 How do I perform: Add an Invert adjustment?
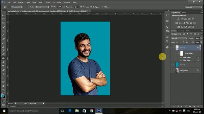[x=178, y=27]
